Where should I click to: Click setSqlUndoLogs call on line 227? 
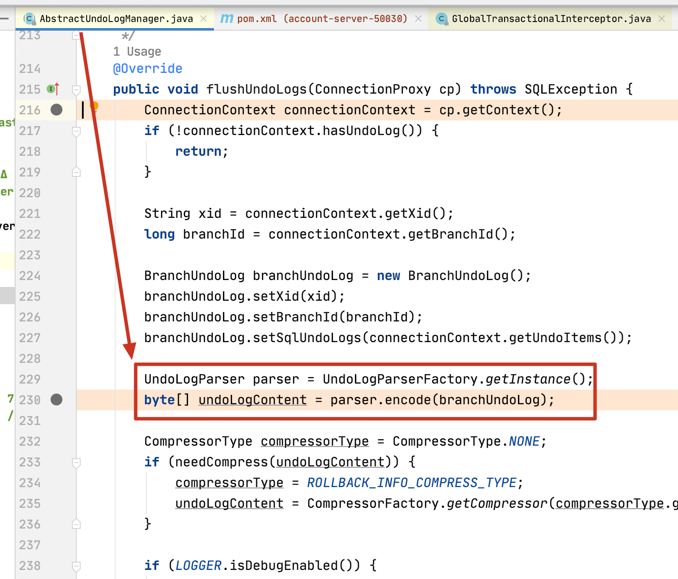click(x=307, y=338)
